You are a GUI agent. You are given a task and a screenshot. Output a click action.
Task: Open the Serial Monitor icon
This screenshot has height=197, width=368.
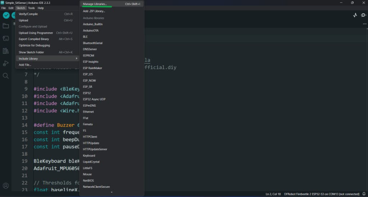pos(363,15)
